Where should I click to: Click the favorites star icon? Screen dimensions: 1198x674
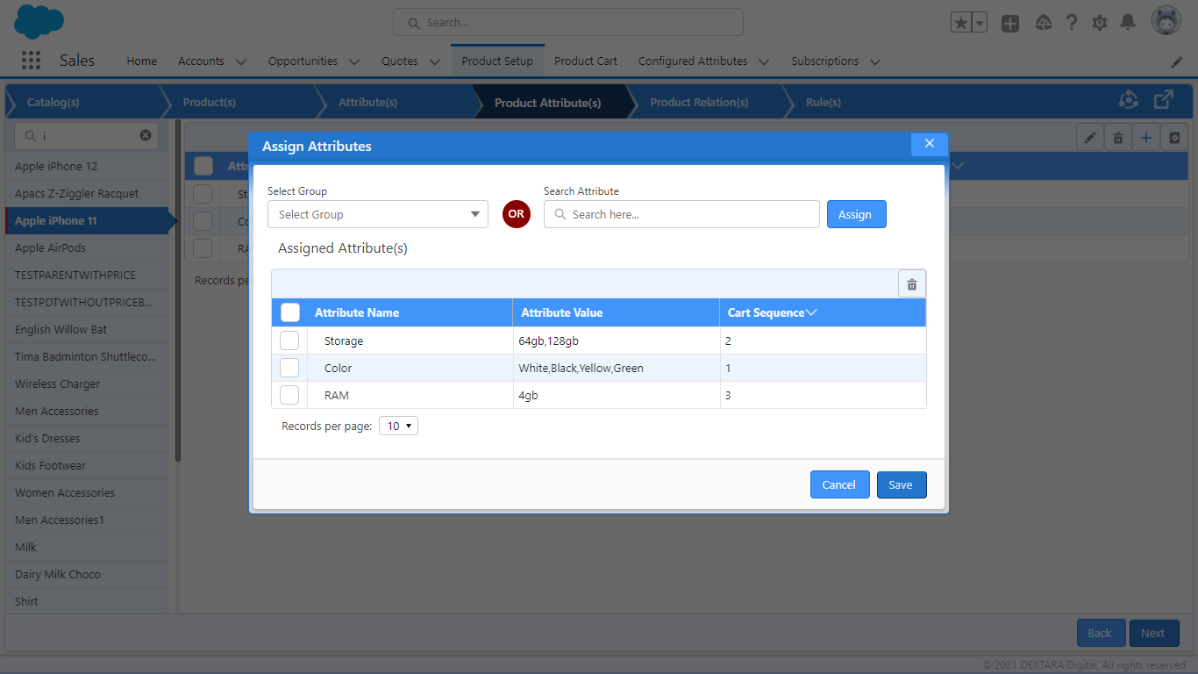click(961, 24)
